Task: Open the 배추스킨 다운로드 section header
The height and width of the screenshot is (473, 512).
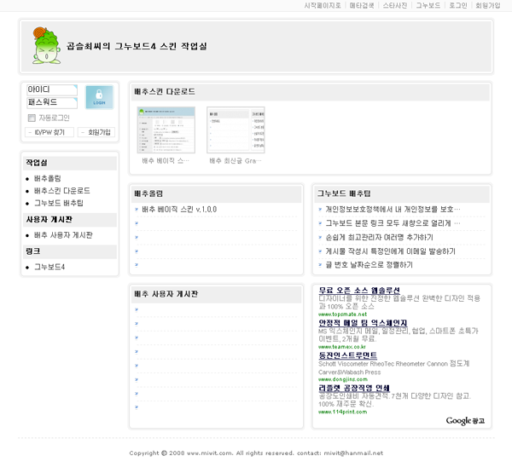Action: 165,92
